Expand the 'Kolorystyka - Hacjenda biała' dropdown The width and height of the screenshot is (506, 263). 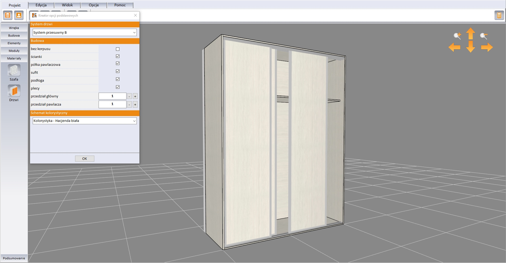84,121
